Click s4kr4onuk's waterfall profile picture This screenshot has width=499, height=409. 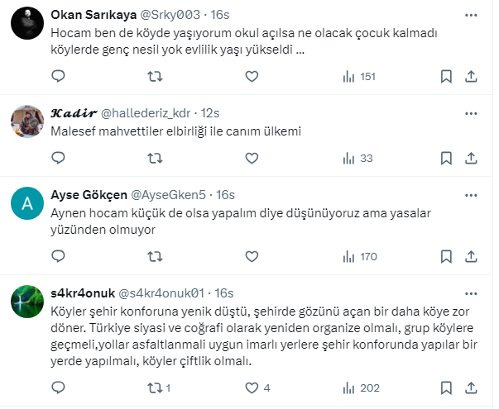(x=27, y=302)
